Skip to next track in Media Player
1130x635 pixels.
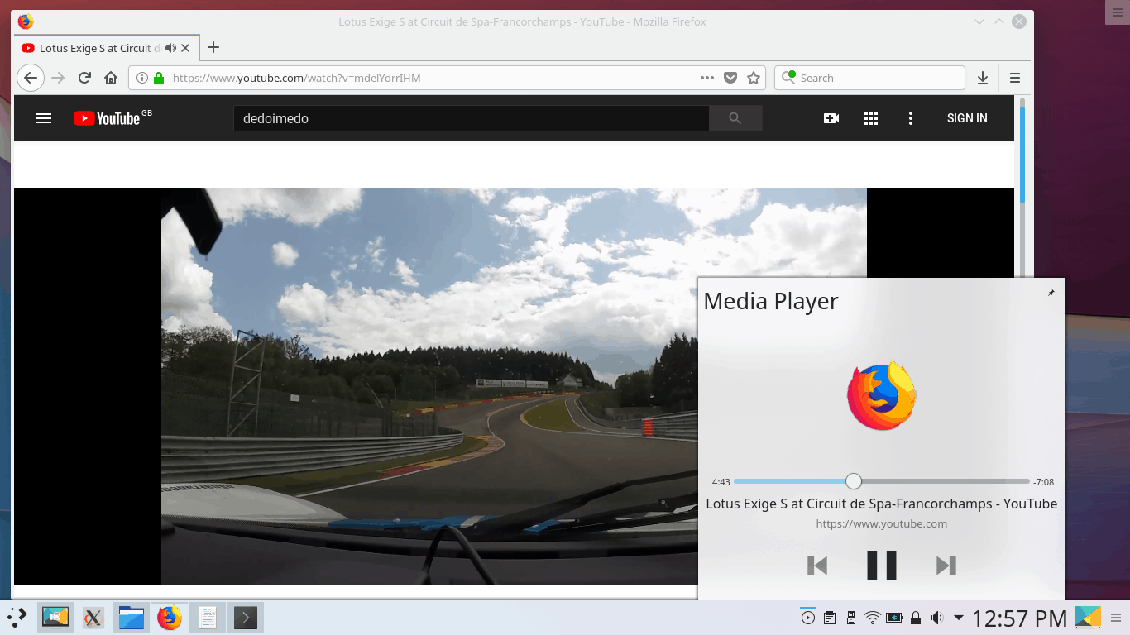pyautogui.click(x=946, y=566)
